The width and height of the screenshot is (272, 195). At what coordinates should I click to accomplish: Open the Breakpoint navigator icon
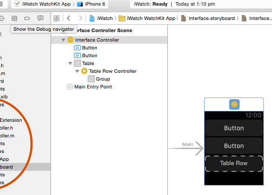[27, 18]
